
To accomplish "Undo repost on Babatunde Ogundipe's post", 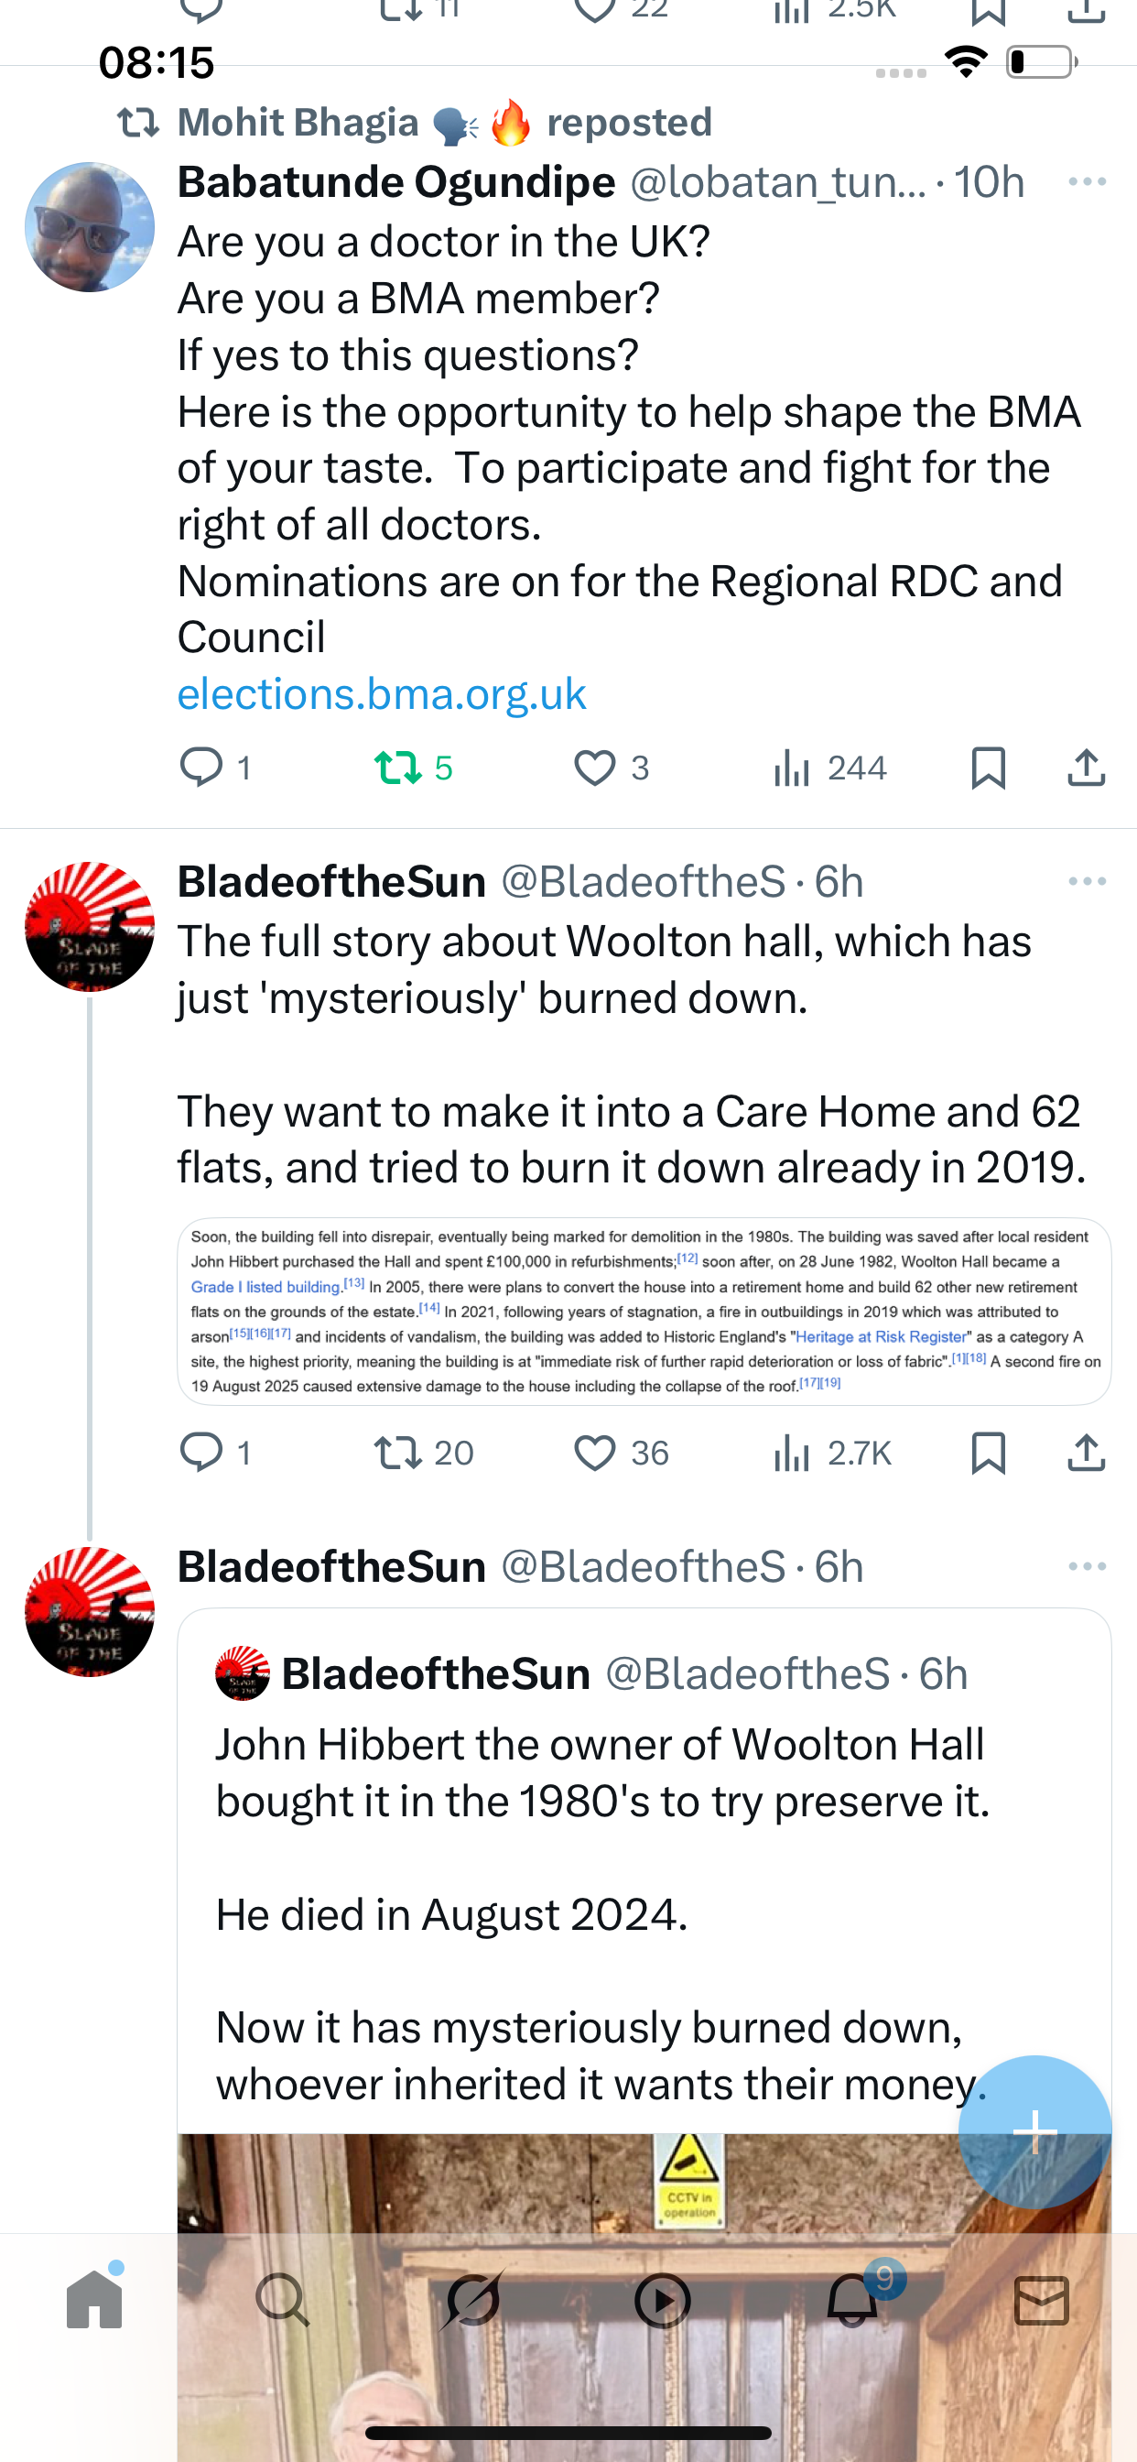I will (397, 768).
